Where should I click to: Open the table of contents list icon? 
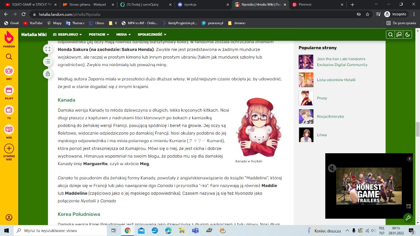coord(48,61)
